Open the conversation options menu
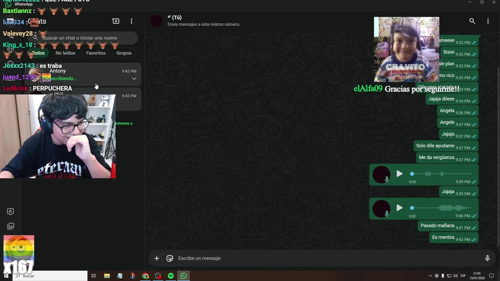 coord(488,21)
